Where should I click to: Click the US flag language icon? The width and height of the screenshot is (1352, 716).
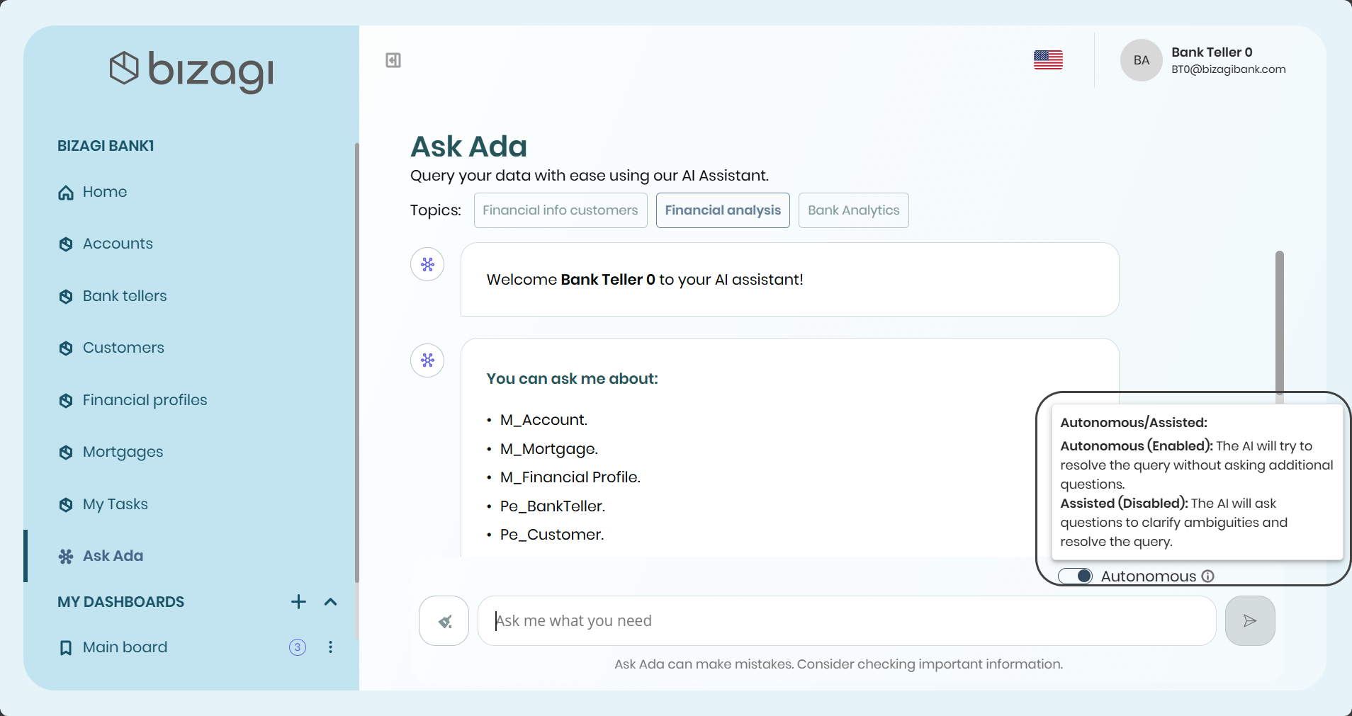[1048, 60]
